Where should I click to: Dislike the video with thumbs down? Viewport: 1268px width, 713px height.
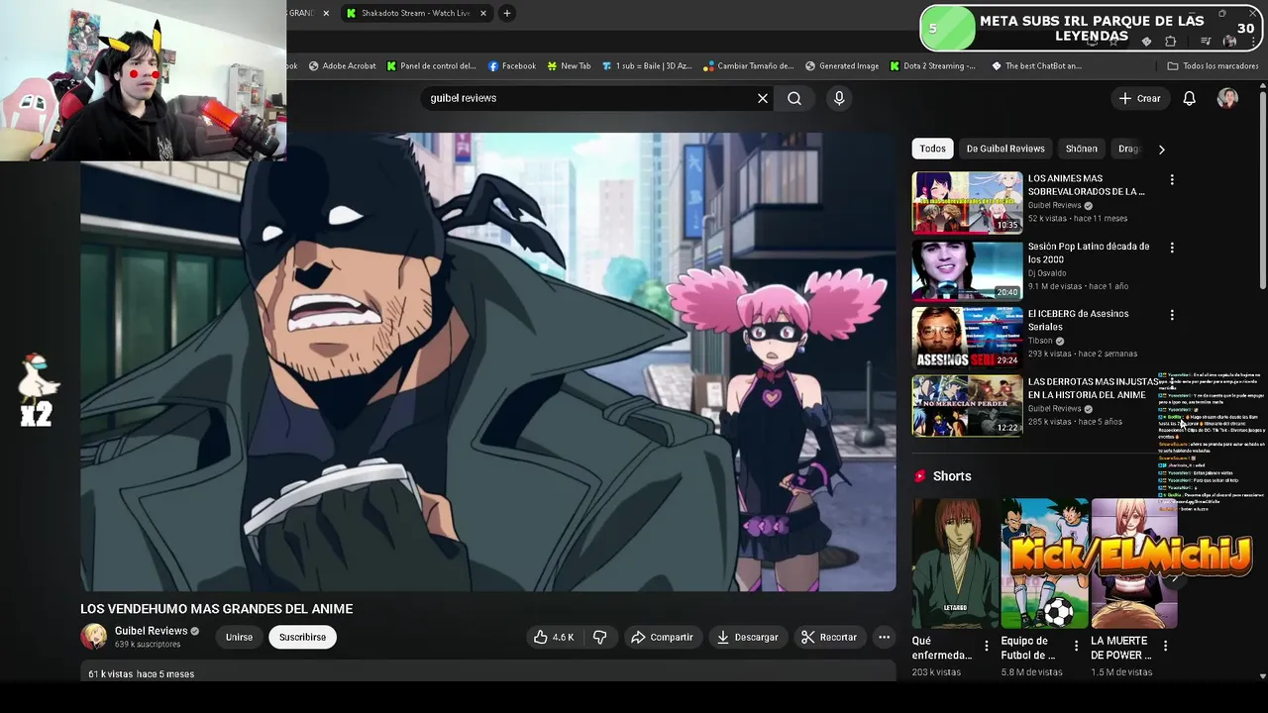(600, 637)
